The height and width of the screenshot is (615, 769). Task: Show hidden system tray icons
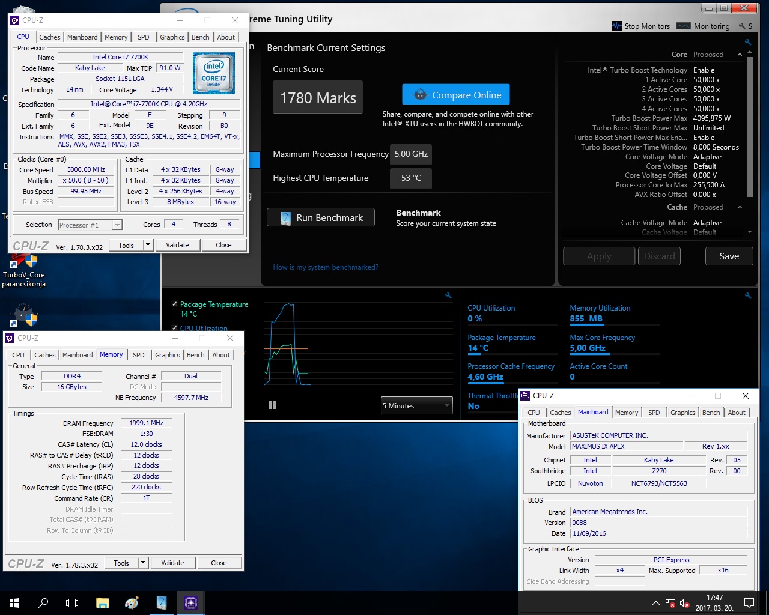click(655, 603)
